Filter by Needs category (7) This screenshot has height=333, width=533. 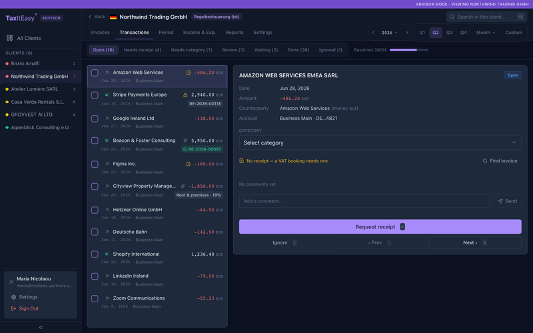pyautogui.click(x=191, y=50)
